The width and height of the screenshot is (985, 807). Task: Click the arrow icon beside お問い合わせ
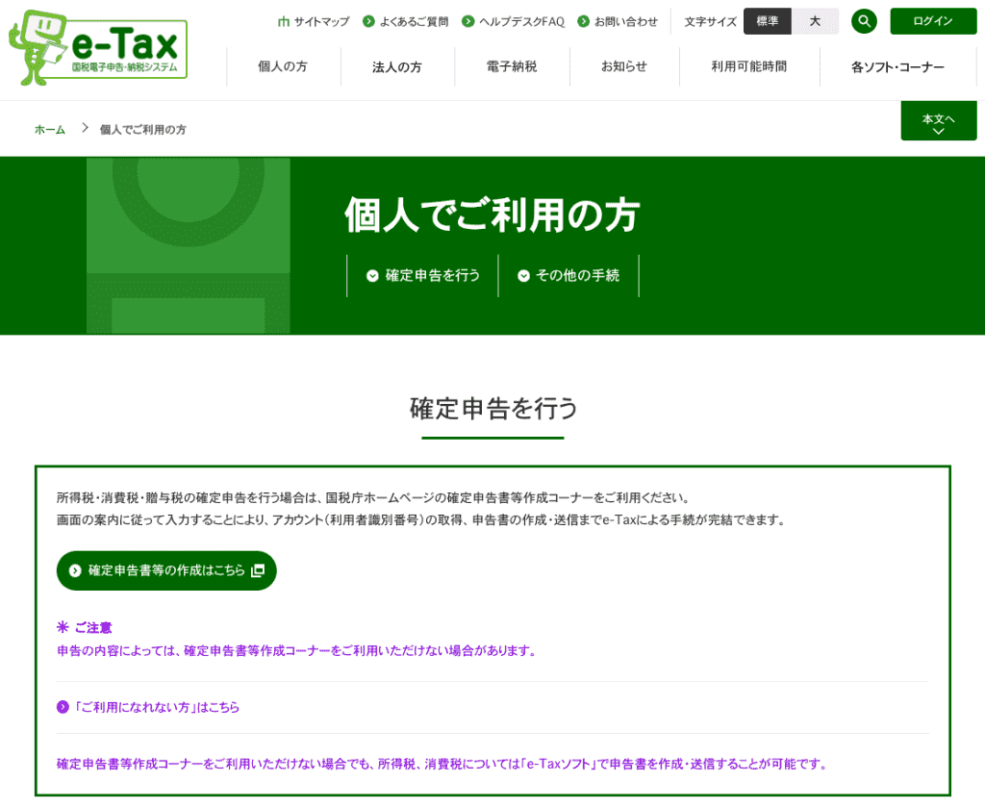(x=581, y=20)
